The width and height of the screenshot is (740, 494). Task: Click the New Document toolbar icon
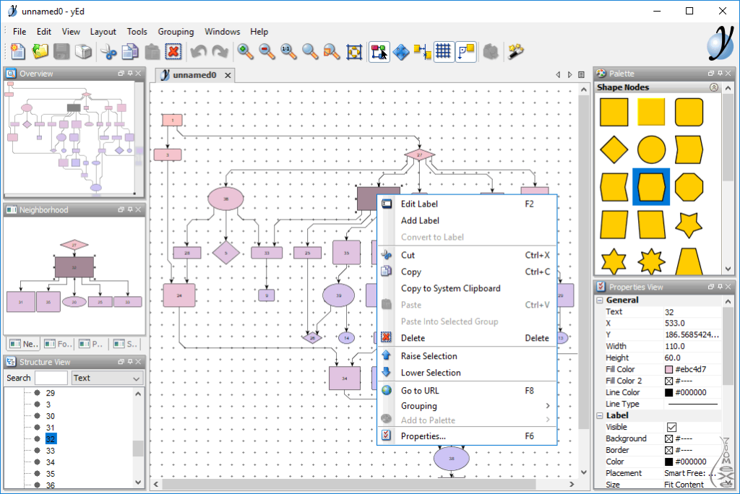pyautogui.click(x=17, y=51)
